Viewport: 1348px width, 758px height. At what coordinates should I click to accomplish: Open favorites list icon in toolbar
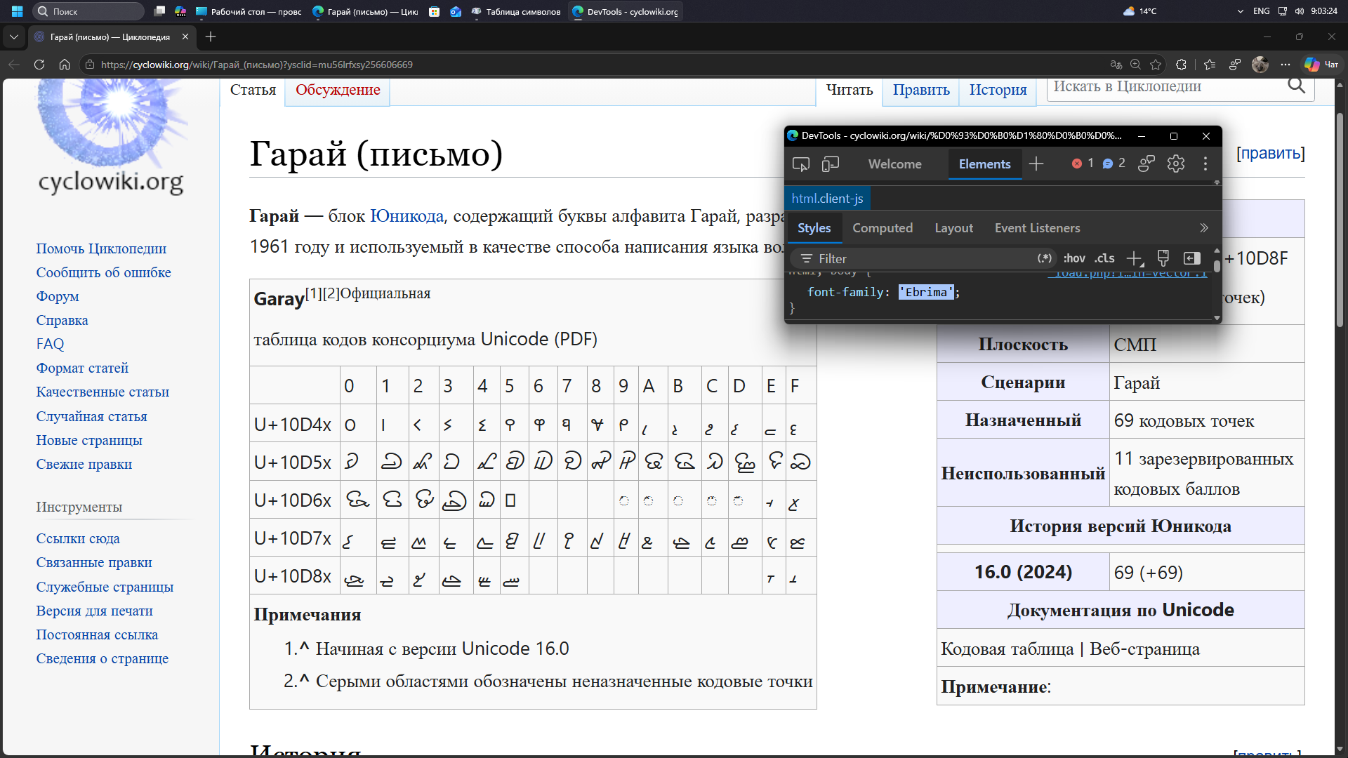coord(1209,65)
